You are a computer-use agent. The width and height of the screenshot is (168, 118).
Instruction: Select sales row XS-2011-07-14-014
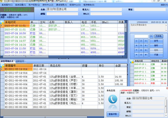click(64, 73)
